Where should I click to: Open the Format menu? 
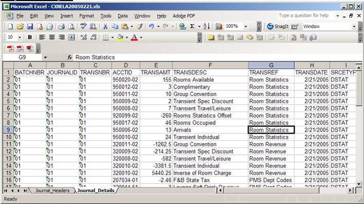pyautogui.click(x=86, y=16)
